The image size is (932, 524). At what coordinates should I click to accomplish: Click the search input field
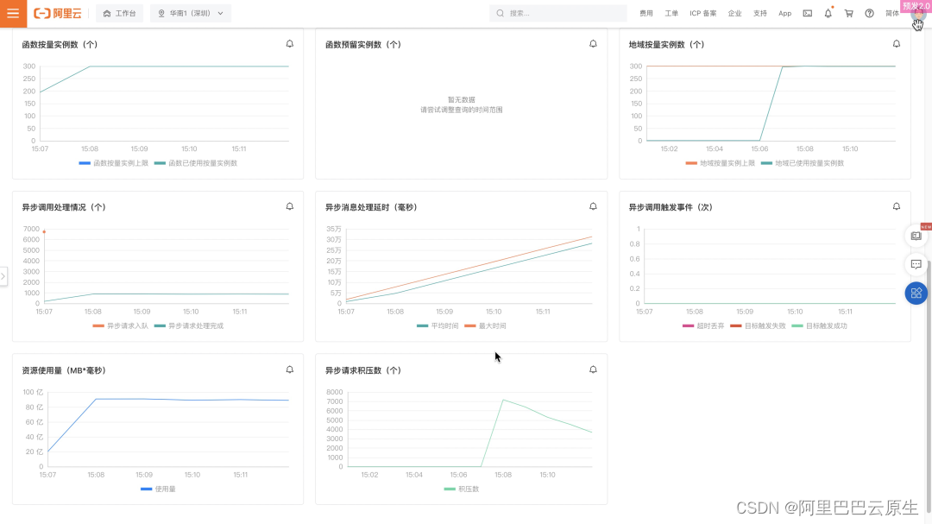(x=557, y=13)
